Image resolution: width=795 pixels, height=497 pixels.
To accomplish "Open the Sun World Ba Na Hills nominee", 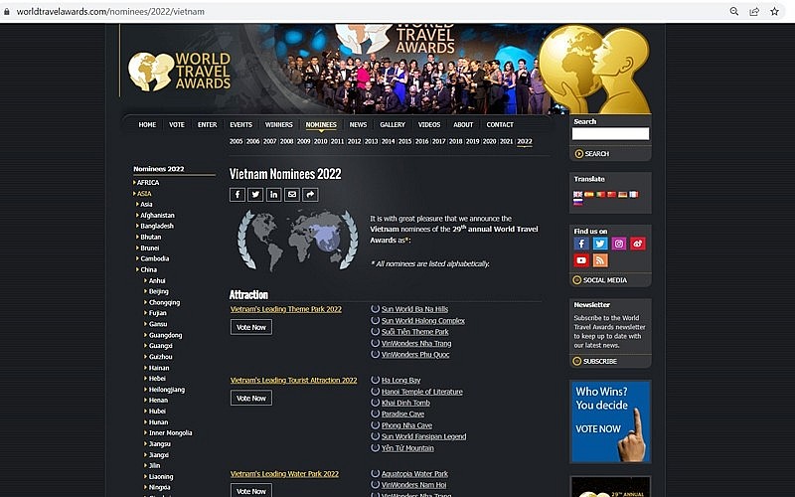I will (x=414, y=309).
